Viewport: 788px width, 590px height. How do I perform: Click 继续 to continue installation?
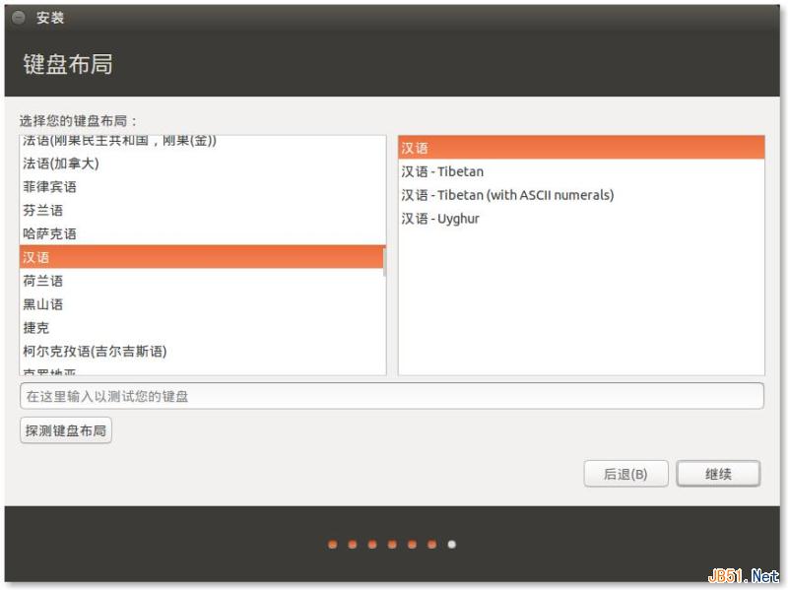pos(718,474)
